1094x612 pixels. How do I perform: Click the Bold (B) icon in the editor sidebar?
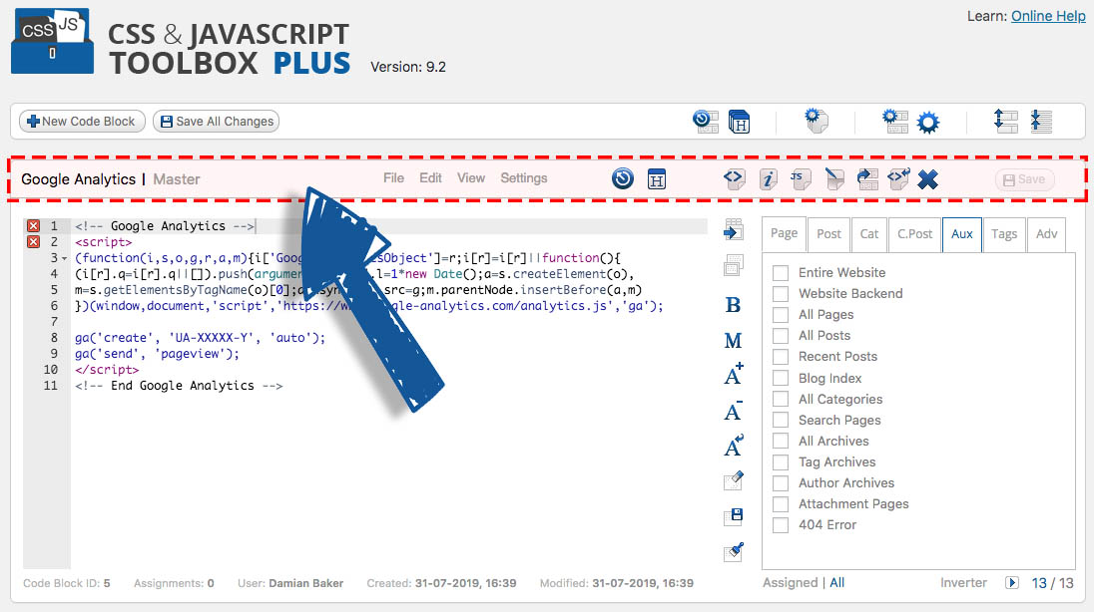click(734, 306)
